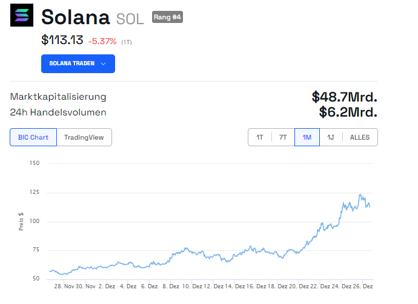The image size is (418, 304).
Task: Choose the 1M chart interval
Action: tap(307, 137)
